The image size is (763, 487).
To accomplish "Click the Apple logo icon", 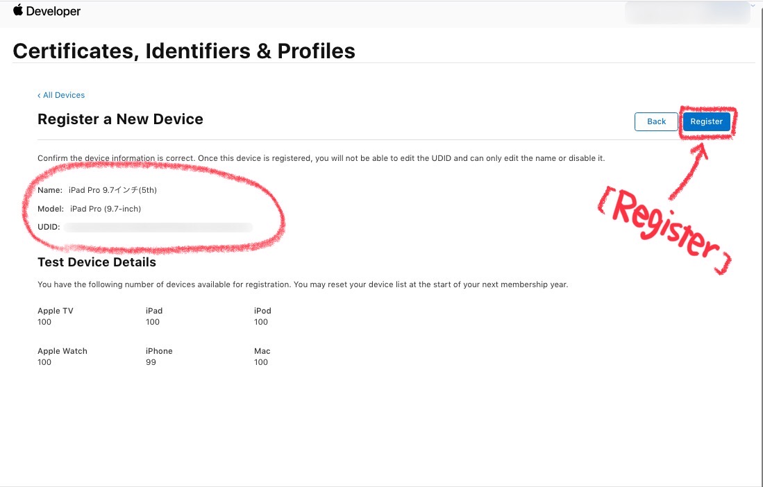I will (x=18, y=10).
